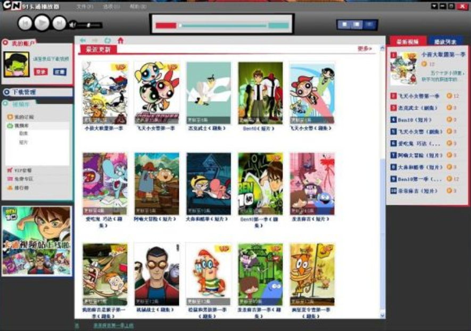Open the 文件 menu

click(84, 6)
